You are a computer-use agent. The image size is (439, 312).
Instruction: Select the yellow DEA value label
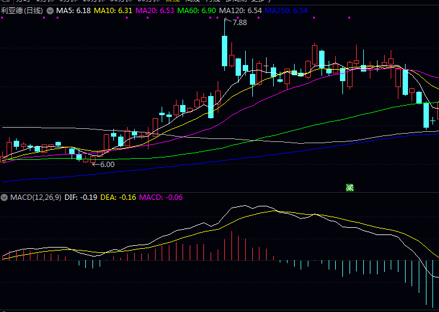(118, 197)
